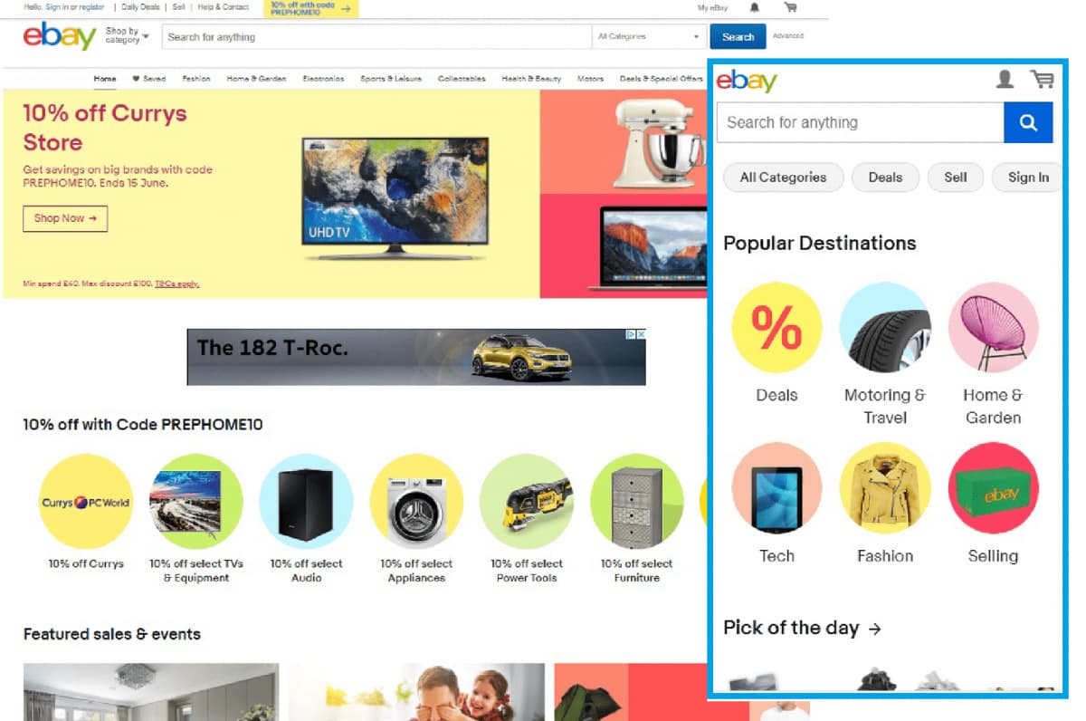Select the Fashion navigation tab

pyautogui.click(x=196, y=79)
